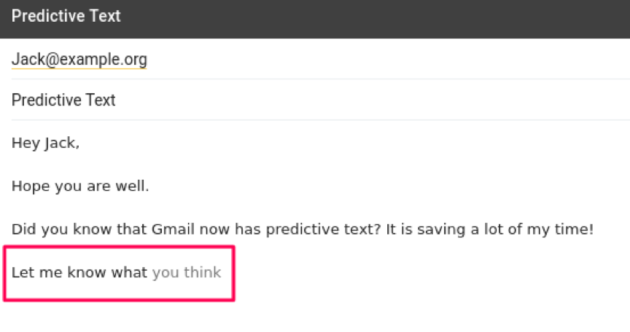Click the typed text 'Let me know what'
The width and height of the screenshot is (630, 332).
(x=79, y=273)
